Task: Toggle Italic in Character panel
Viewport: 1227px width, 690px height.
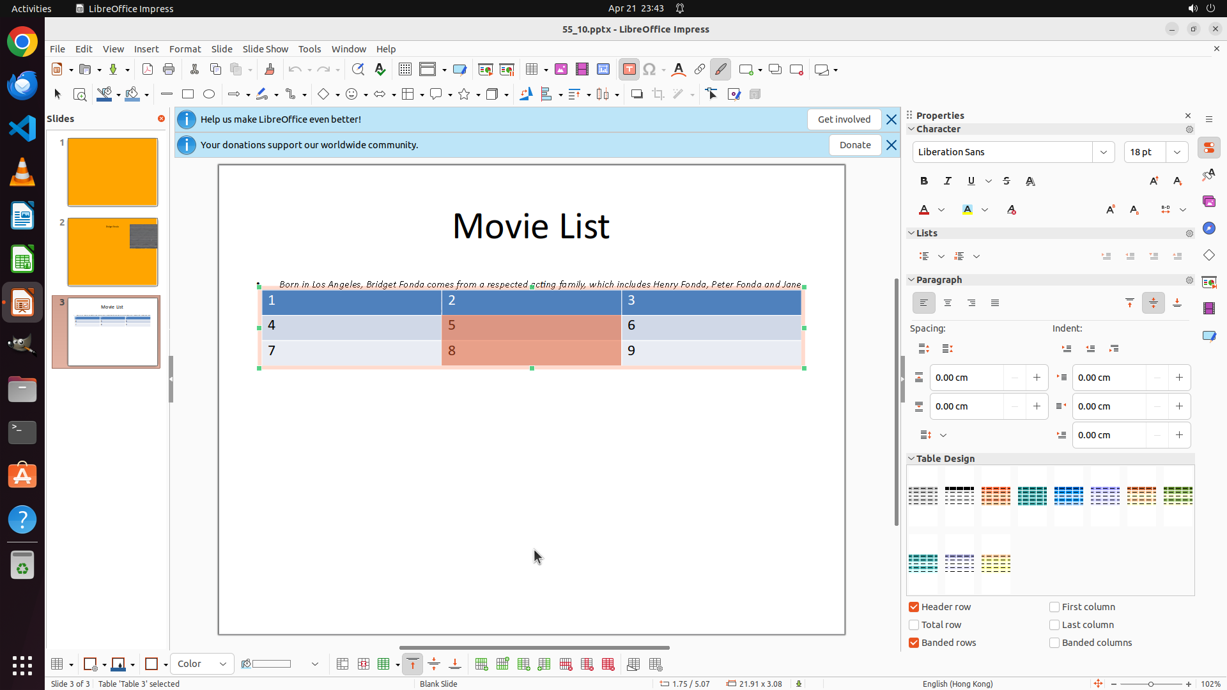Action: pyautogui.click(x=947, y=181)
